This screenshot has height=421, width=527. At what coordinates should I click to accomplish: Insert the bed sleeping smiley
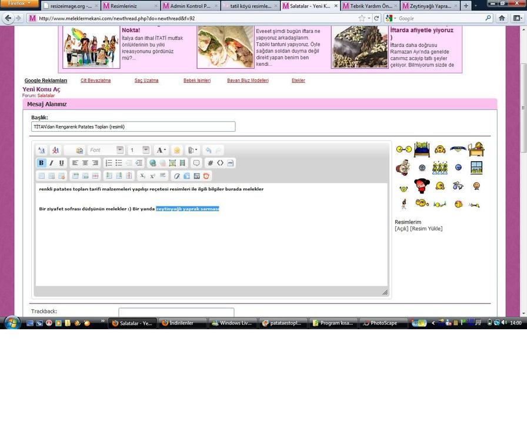pyautogui.click(x=421, y=149)
